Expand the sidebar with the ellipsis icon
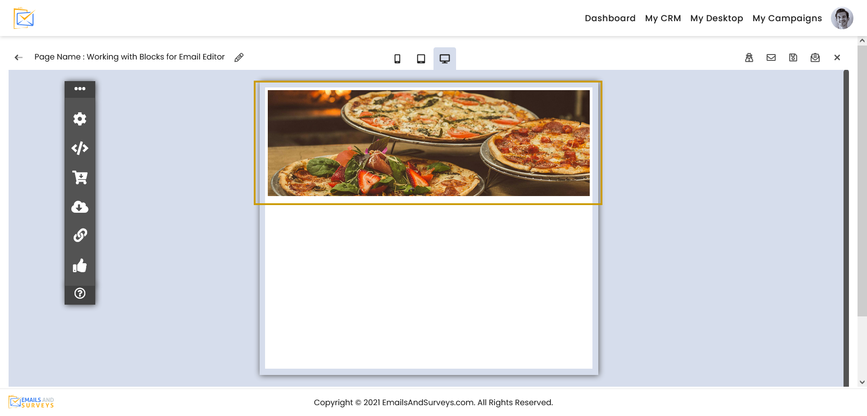The image size is (867, 416). pos(80,89)
